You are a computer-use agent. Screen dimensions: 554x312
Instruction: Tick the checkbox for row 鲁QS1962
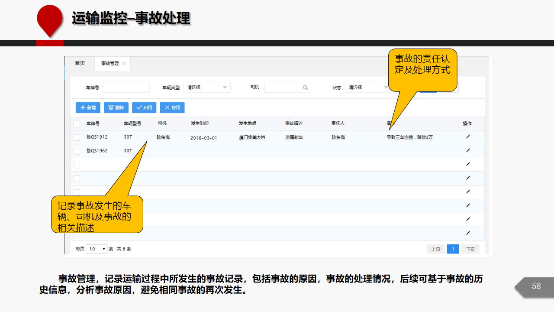click(77, 151)
